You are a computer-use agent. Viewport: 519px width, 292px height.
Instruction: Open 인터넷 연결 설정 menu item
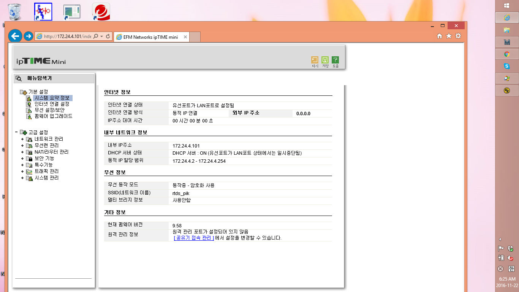pyautogui.click(x=52, y=104)
